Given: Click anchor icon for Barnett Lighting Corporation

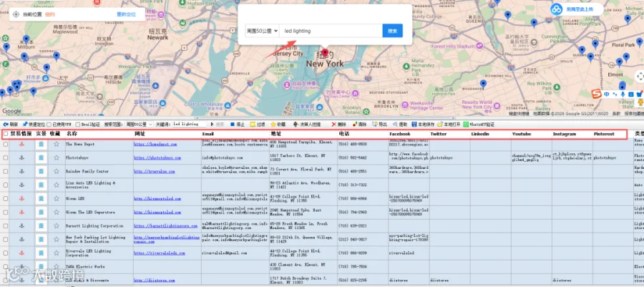Looking at the screenshot, I should tap(21, 226).
